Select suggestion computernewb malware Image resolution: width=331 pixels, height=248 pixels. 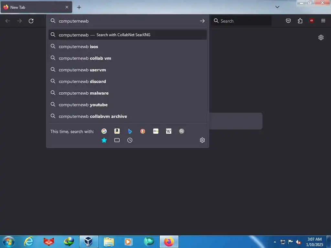(127, 93)
